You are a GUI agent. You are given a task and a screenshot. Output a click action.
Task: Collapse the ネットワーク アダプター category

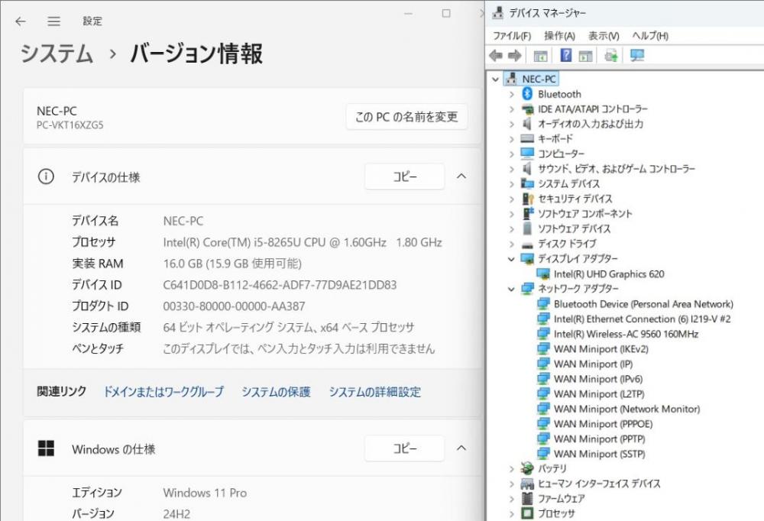[512, 289]
